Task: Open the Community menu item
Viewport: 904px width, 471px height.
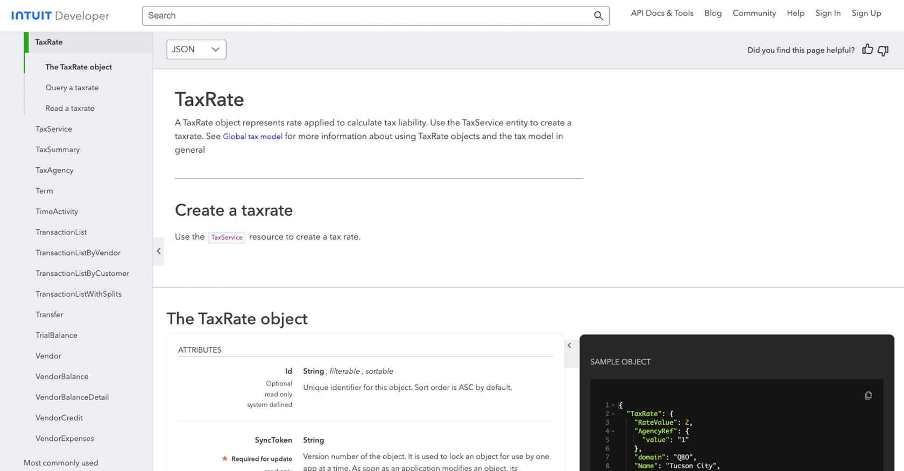Action: click(754, 13)
